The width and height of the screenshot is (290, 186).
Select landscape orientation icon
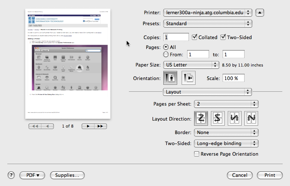(189, 78)
